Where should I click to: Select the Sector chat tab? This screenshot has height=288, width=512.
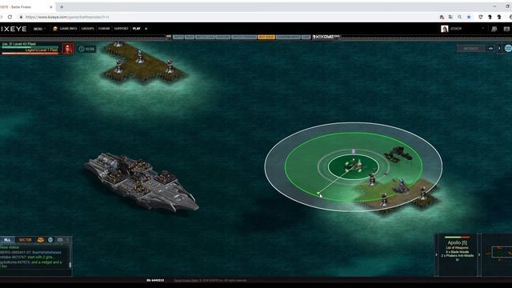tap(25, 240)
